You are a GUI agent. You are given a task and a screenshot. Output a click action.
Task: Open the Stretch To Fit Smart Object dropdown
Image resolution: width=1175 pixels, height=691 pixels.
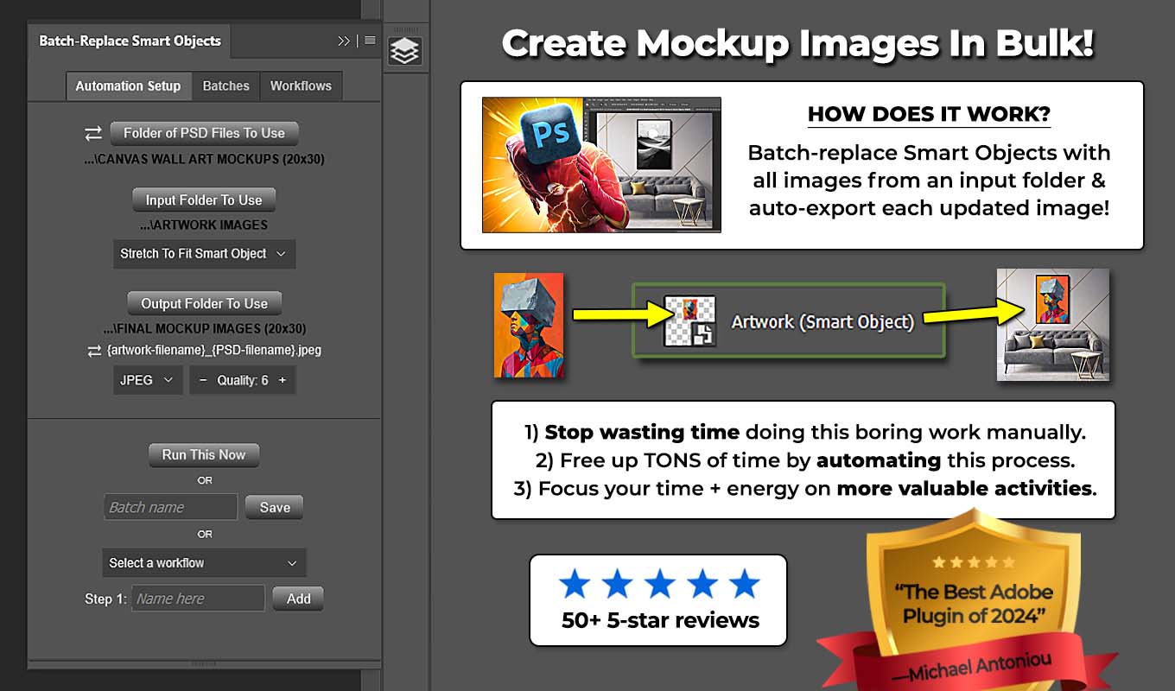pyautogui.click(x=204, y=254)
